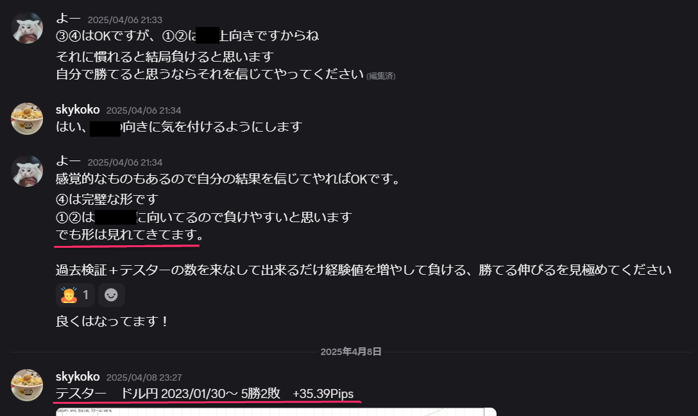Toggle the bowing person emoji reaction
This screenshot has width=698, height=416.
(75, 295)
